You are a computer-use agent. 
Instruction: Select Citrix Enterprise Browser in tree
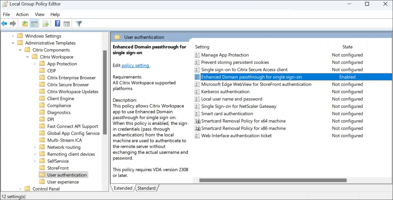click(x=71, y=78)
